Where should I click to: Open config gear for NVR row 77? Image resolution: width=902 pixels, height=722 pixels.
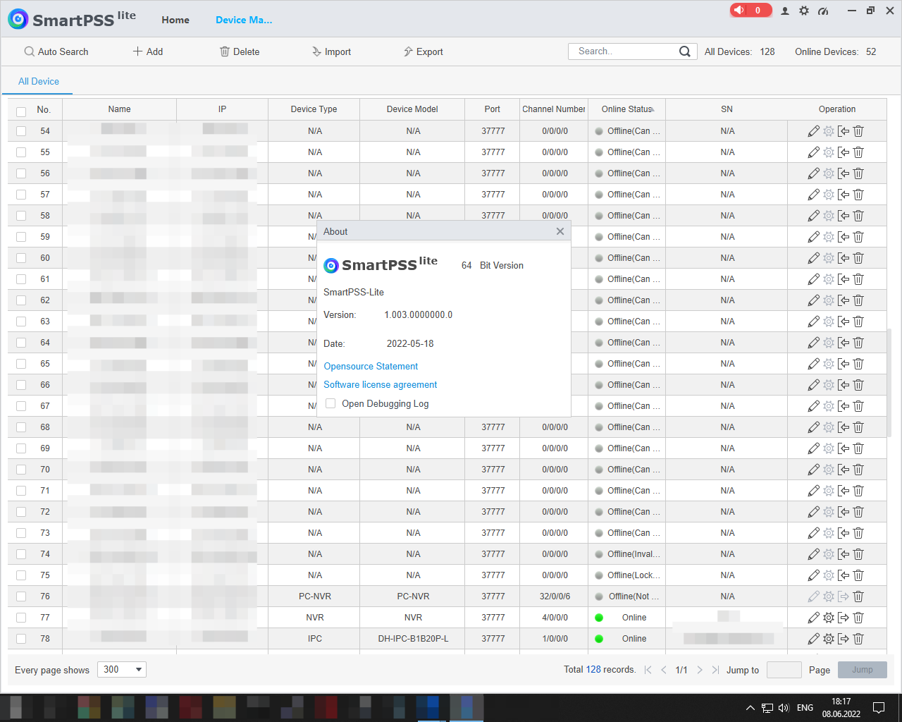click(829, 618)
